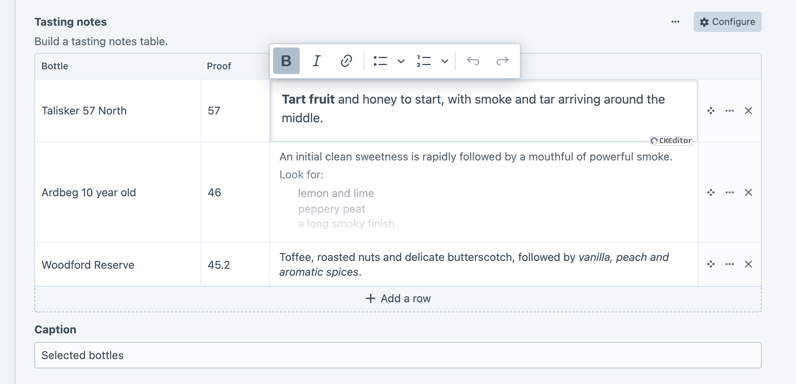Open row options for Woodford Reserve

pos(730,264)
